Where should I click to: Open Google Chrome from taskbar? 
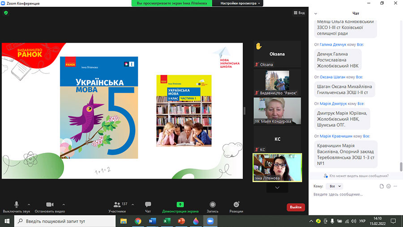(138, 221)
